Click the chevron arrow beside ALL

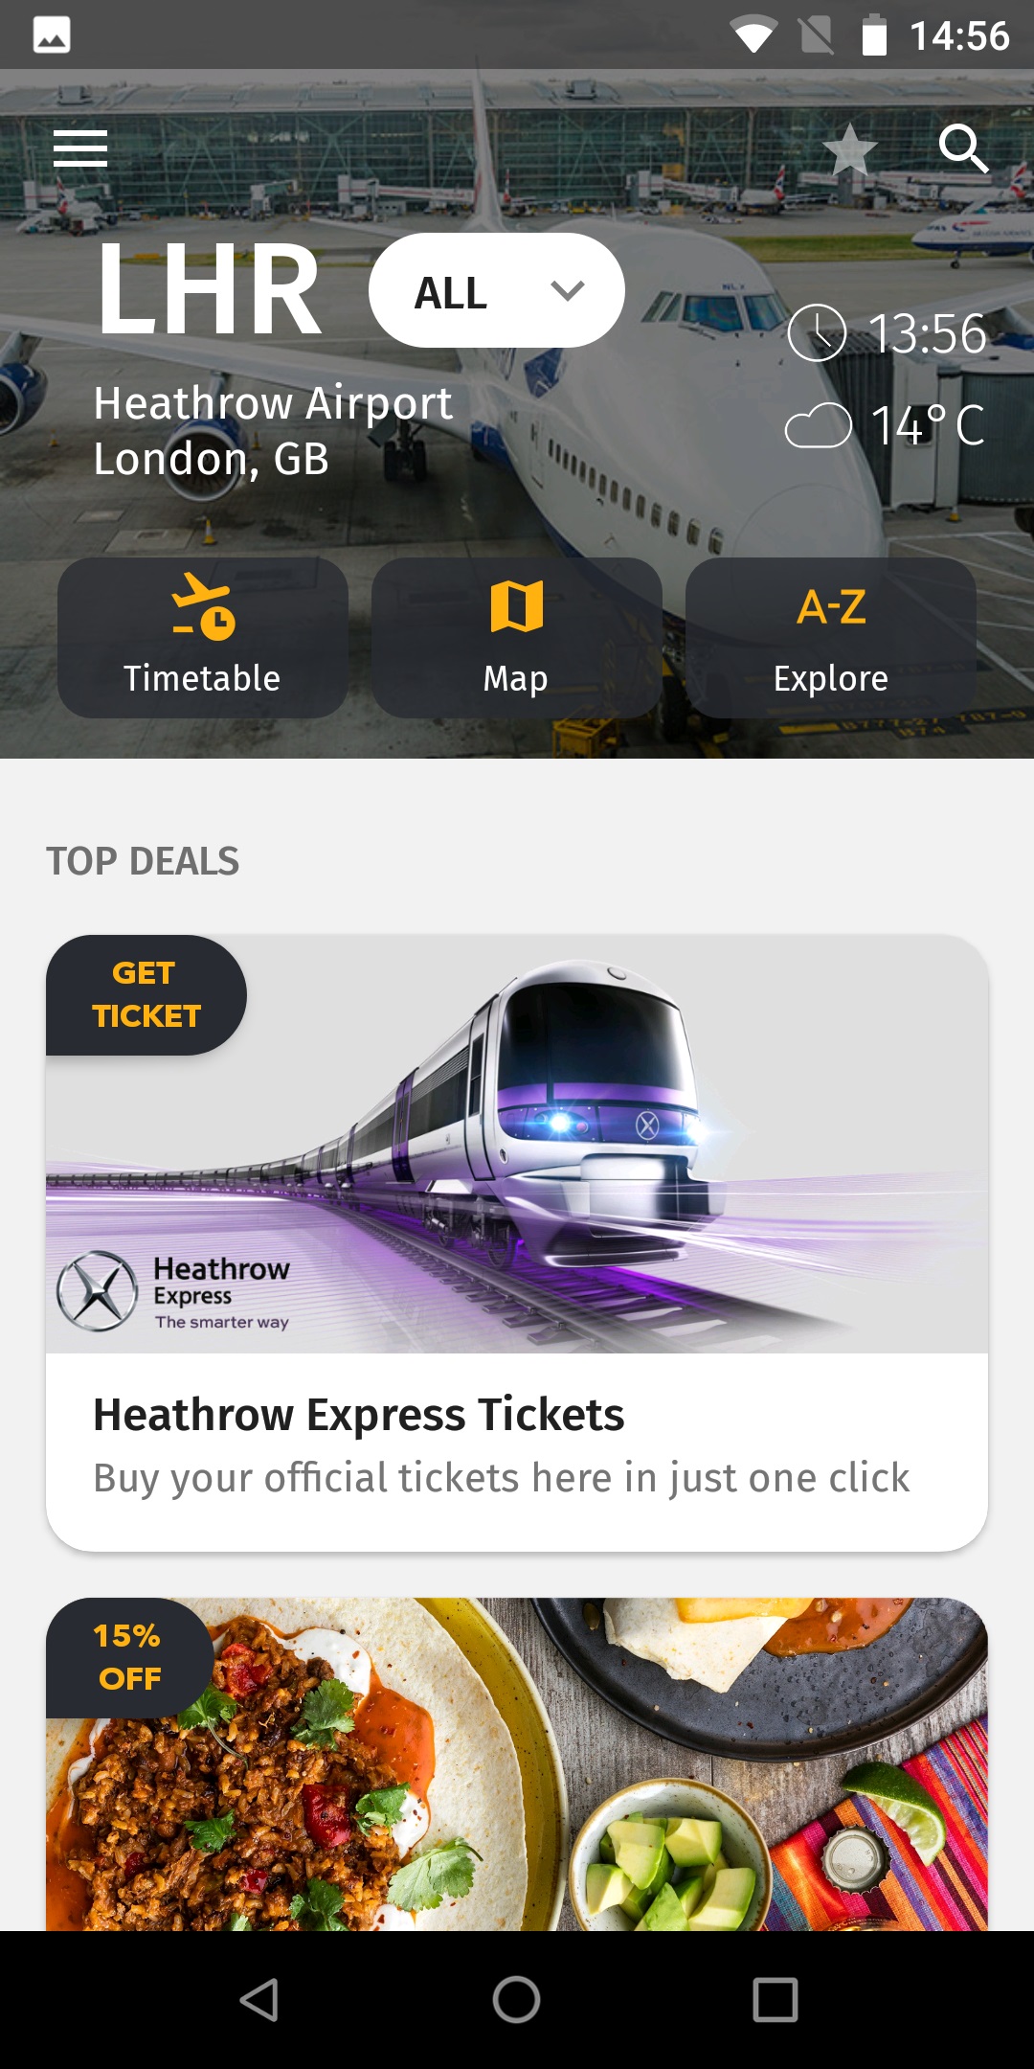click(x=568, y=290)
